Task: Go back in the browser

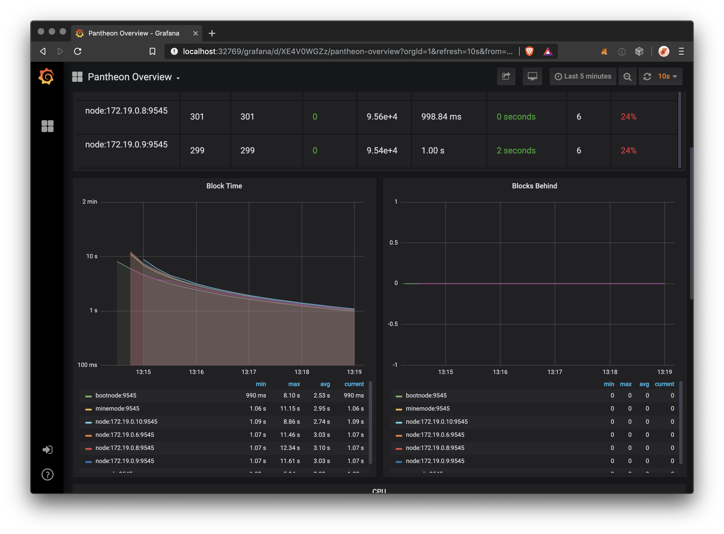Action: (43, 51)
